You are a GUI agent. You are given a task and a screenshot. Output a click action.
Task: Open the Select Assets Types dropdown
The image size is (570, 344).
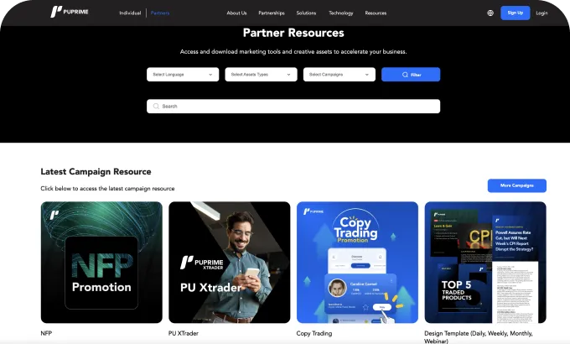[x=261, y=75]
